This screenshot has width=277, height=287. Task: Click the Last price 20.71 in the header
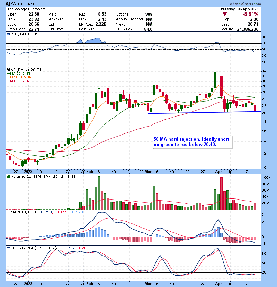(x=253, y=24)
